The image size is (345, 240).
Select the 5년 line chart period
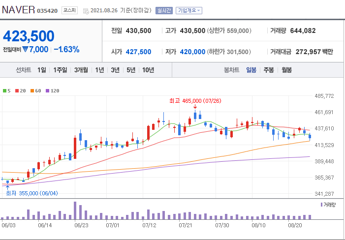pyautogui.click(x=131, y=70)
